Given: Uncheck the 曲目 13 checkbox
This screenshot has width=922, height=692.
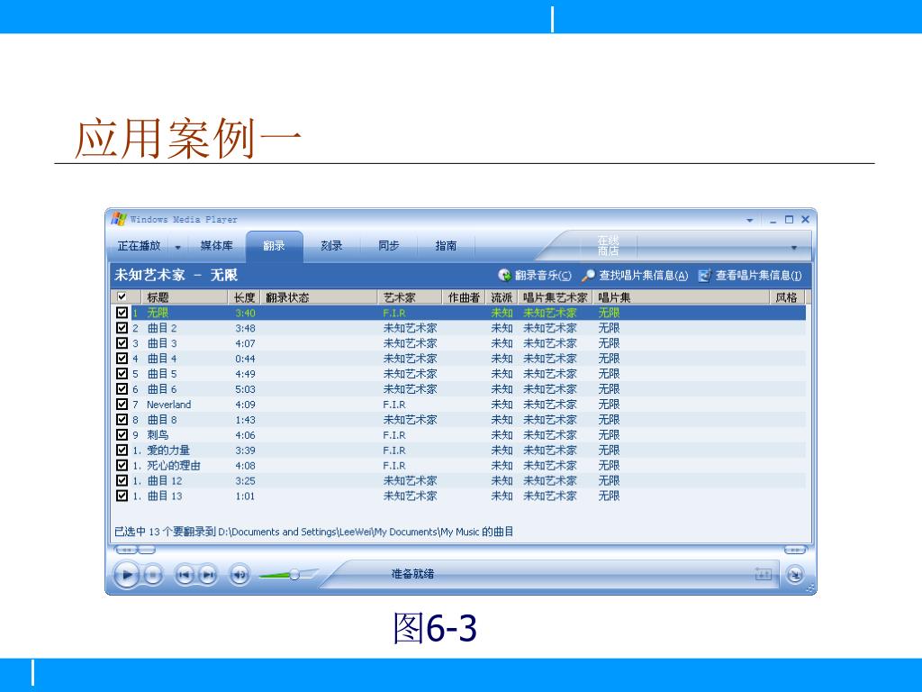Looking at the screenshot, I should click(122, 496).
